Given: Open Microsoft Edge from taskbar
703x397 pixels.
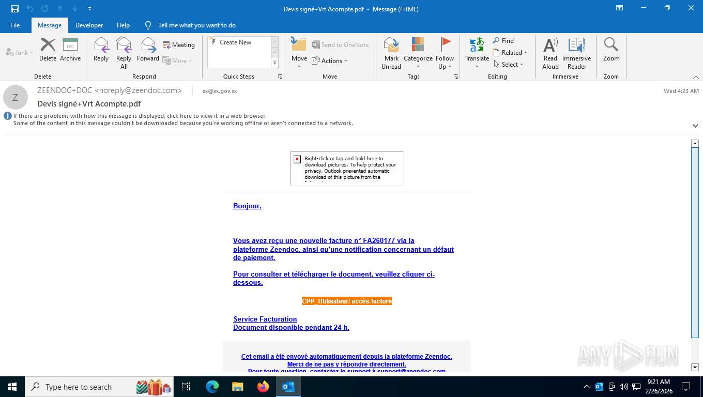Looking at the screenshot, I should click(212, 387).
